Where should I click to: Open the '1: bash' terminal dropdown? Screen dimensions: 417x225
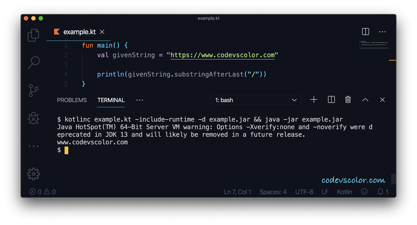point(256,100)
